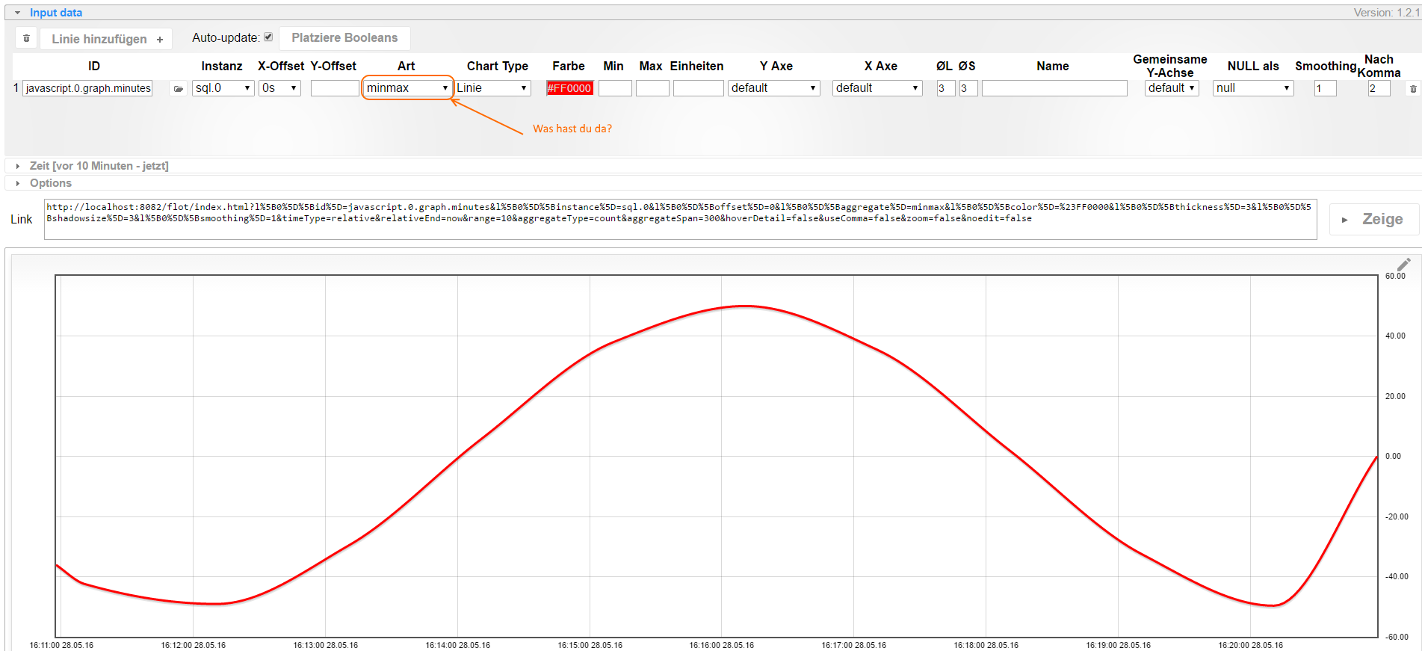Open the Gemeinsame Y-Achse dropdown
The image size is (1422, 651).
(x=1172, y=88)
